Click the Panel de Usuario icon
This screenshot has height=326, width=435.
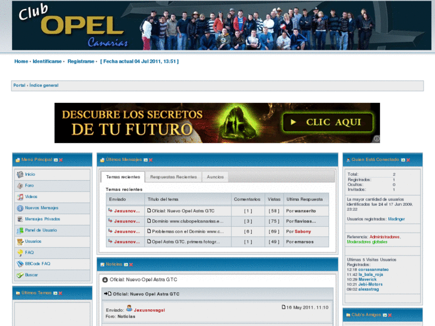20,230
